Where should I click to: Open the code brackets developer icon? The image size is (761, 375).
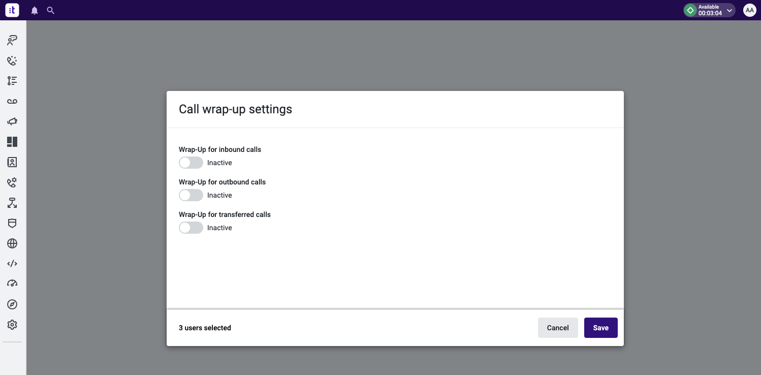click(12, 264)
